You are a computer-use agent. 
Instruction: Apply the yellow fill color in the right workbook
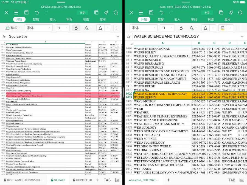click(x=222, y=28)
